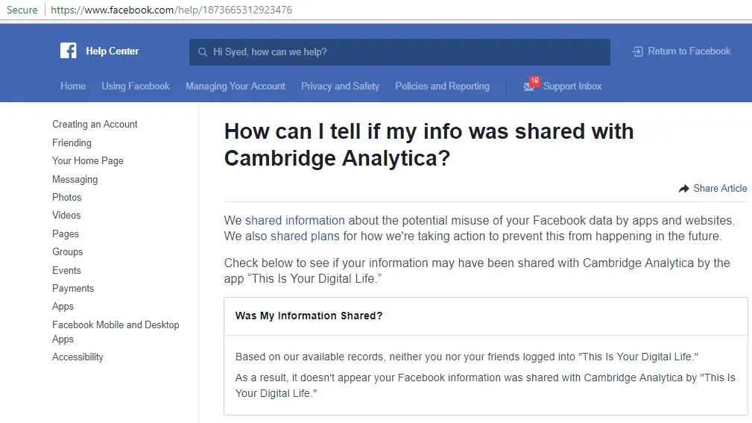This screenshot has height=423, width=752.
Task: Click the 'Based on our available records' text
Action: [467, 357]
